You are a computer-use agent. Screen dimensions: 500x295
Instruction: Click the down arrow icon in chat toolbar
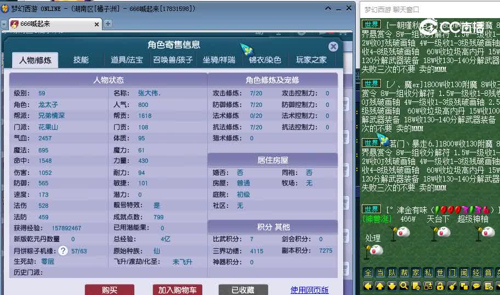[x=391, y=286]
